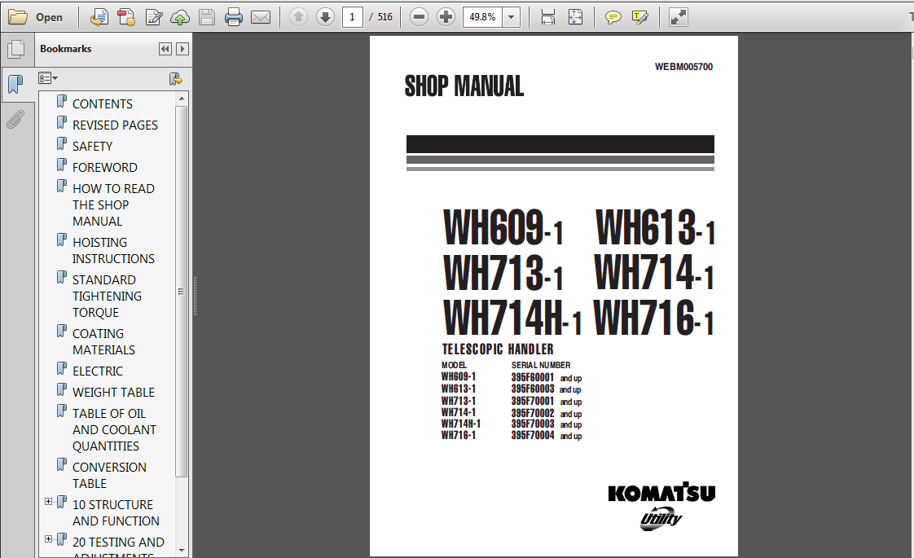
Task: Select 10 STRUCTURE AND FUNCTION bookmark text
Action: [116, 512]
